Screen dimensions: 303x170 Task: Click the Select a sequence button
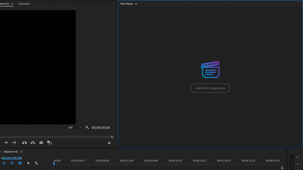tap(210, 88)
